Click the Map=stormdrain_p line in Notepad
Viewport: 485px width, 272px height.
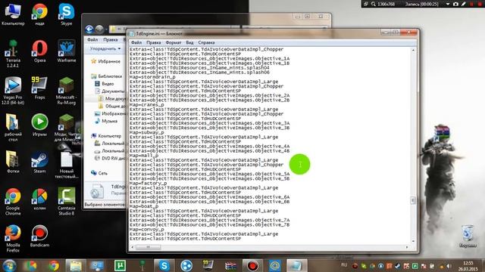coord(152,77)
